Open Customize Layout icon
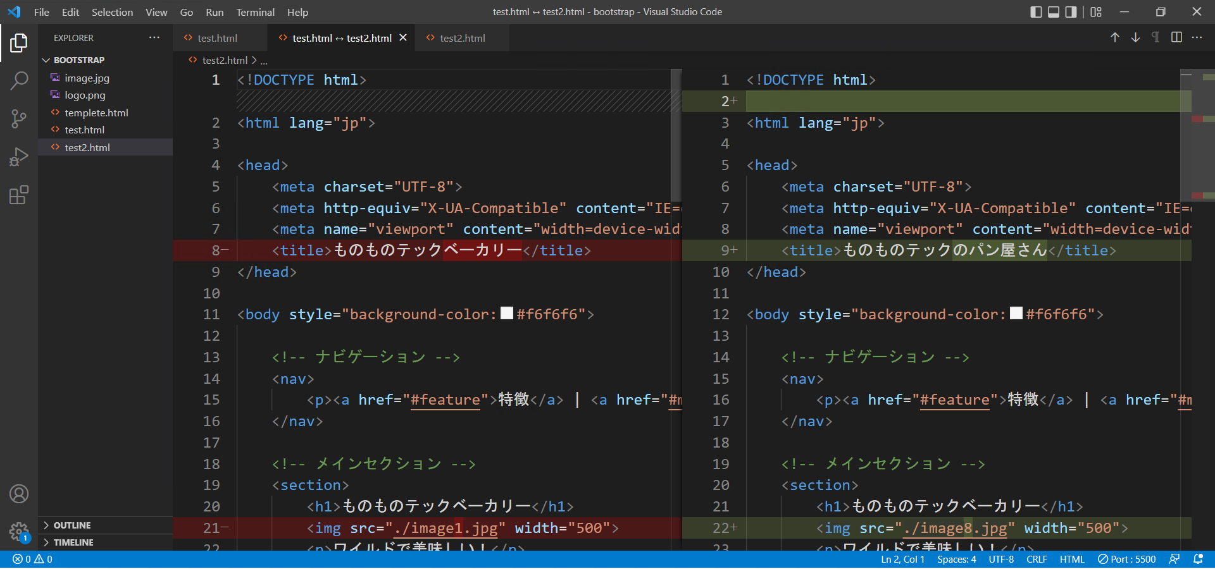 point(1096,12)
